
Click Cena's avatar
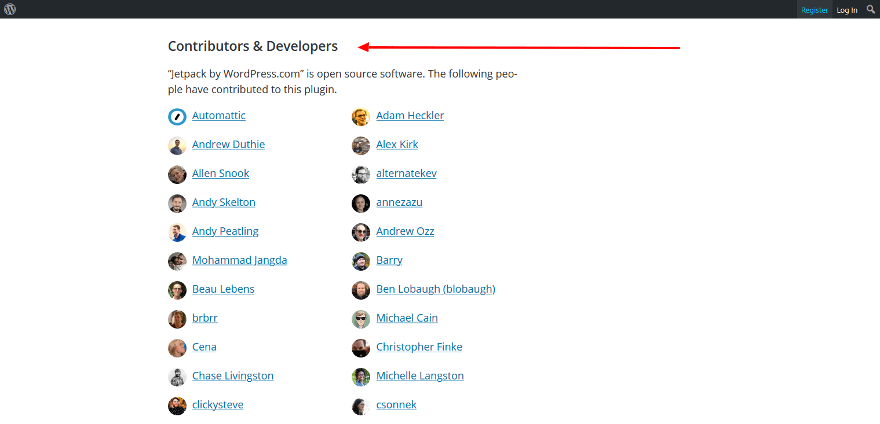(x=177, y=348)
